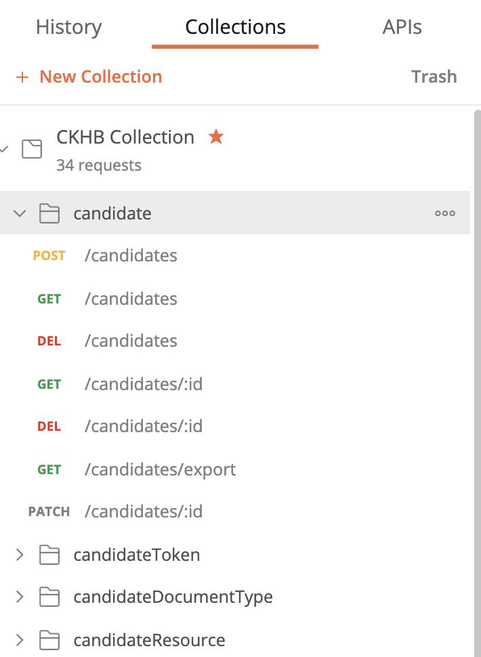Select the POST /candidates request
Screen dimensions: 481x657
coord(130,255)
